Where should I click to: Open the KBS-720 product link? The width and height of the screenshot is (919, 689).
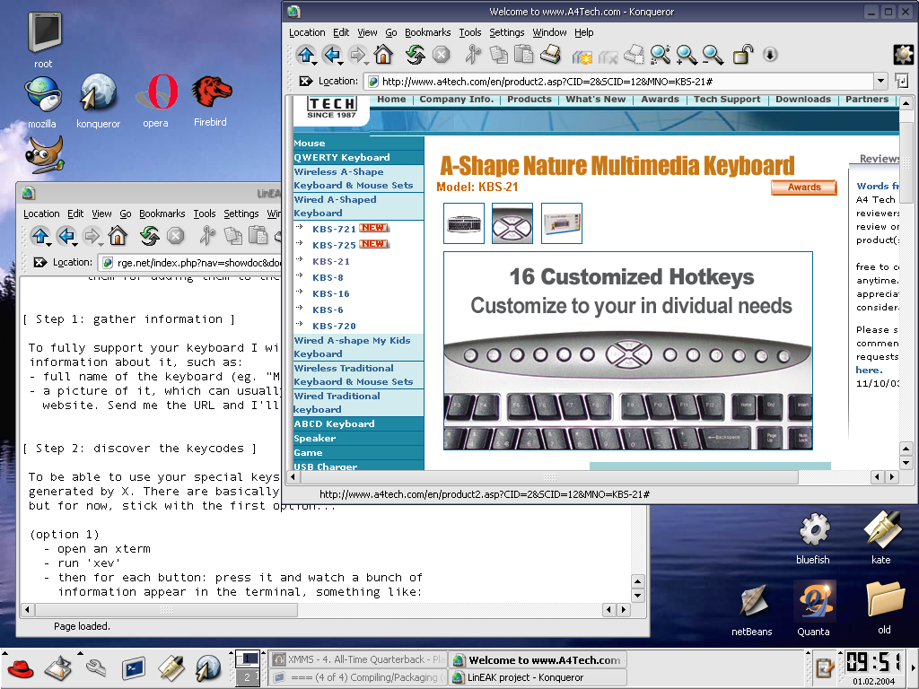tap(334, 326)
